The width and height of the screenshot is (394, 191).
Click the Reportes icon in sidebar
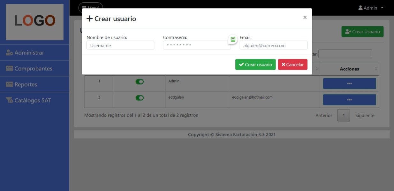pyautogui.click(x=9, y=84)
